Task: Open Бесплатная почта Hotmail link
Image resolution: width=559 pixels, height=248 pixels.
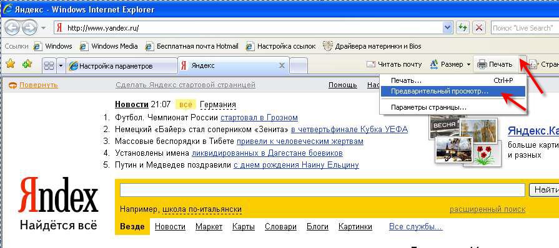Action: 192,46
